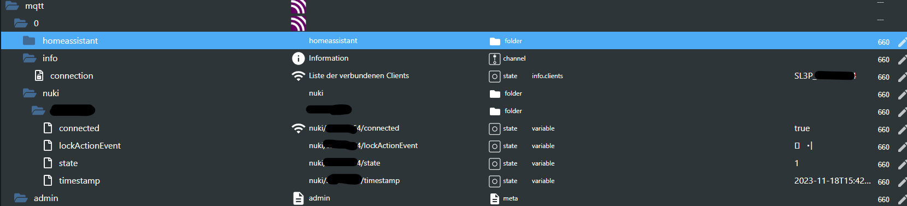Click the meta type icon in admin row
The image size is (907, 206).
[x=494, y=198]
